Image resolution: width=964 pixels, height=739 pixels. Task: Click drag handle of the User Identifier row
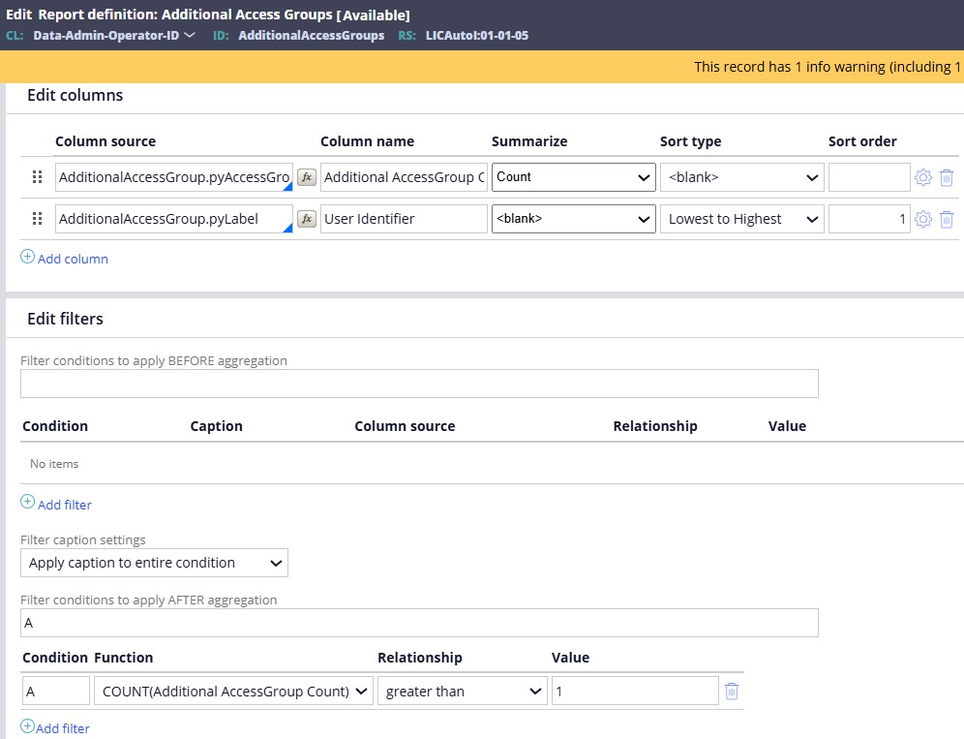click(37, 219)
